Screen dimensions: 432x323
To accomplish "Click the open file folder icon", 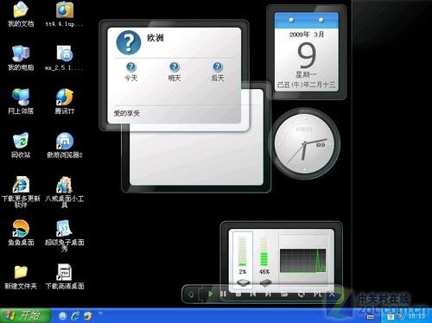I will tap(284, 294).
